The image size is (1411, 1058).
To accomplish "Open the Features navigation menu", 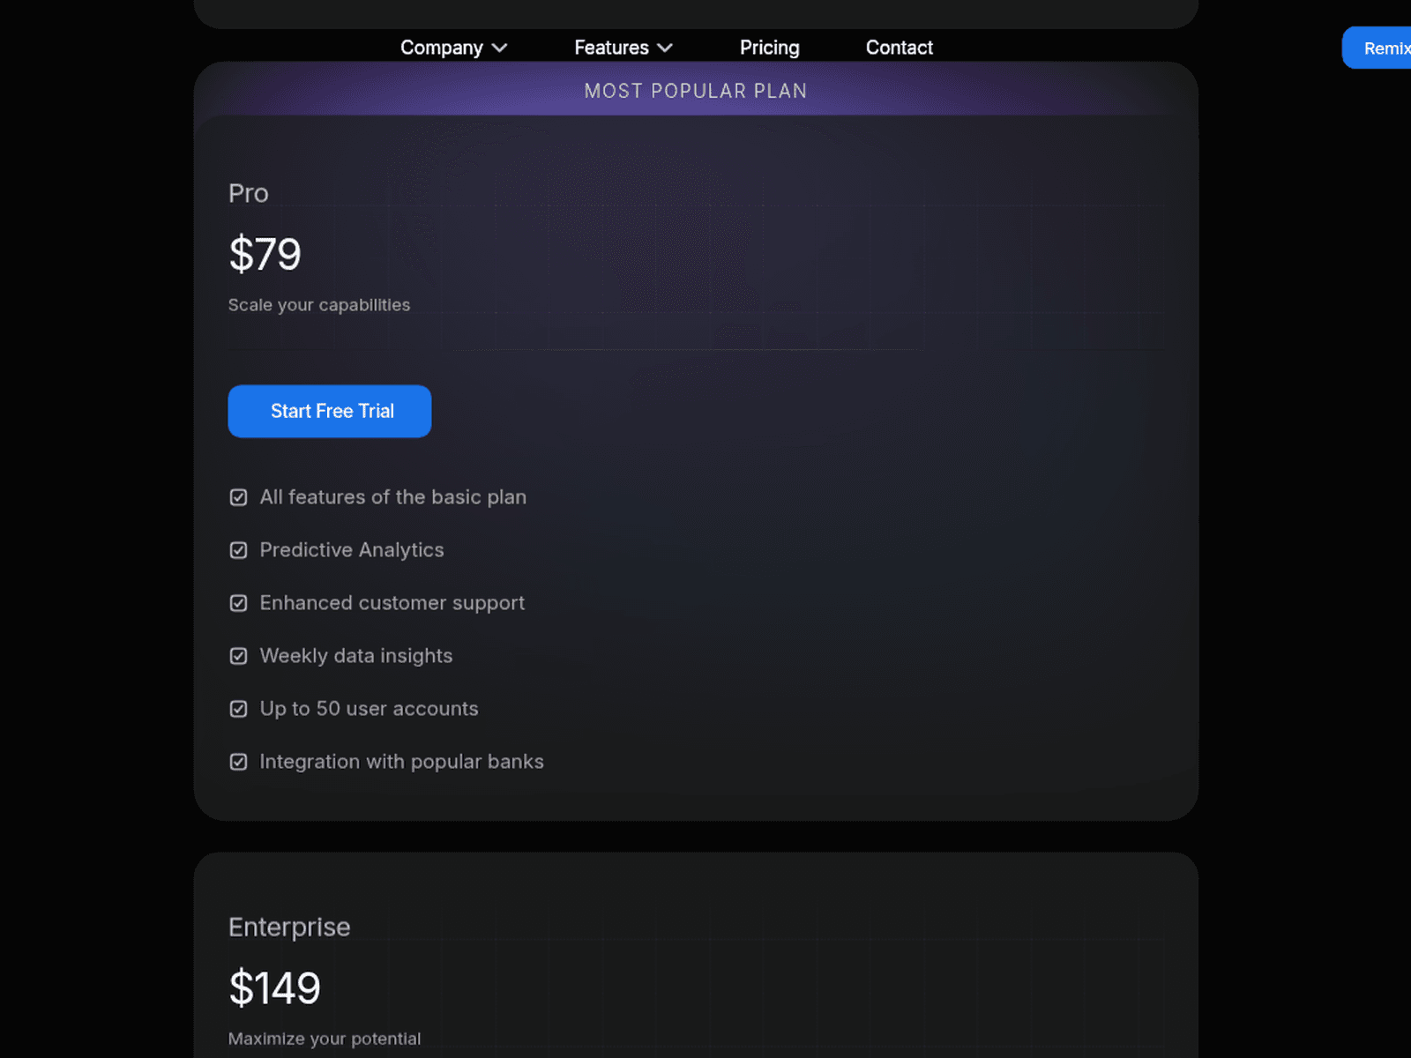I will click(x=623, y=48).
